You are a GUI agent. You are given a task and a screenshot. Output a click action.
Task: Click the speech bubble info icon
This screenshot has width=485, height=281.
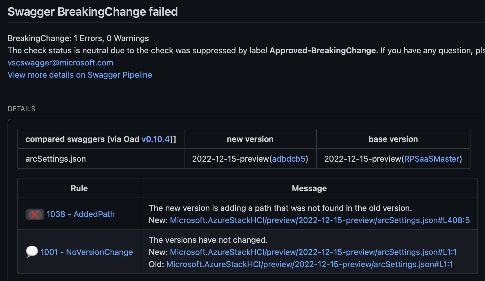pyautogui.click(x=32, y=252)
